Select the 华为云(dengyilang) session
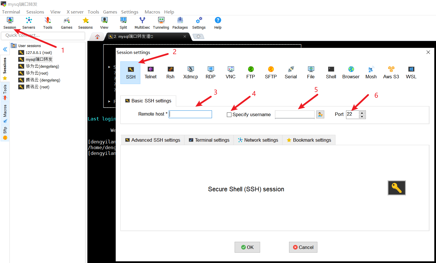 [39, 66]
